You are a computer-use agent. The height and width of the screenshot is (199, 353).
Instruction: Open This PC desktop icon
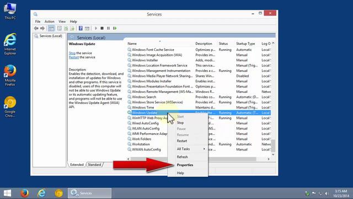10,11
